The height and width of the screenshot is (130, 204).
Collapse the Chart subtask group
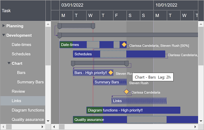(9, 63)
